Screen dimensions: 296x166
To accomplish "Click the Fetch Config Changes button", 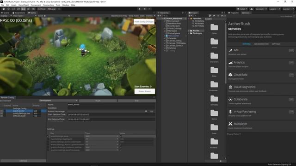I will click(x=144, y=22).
